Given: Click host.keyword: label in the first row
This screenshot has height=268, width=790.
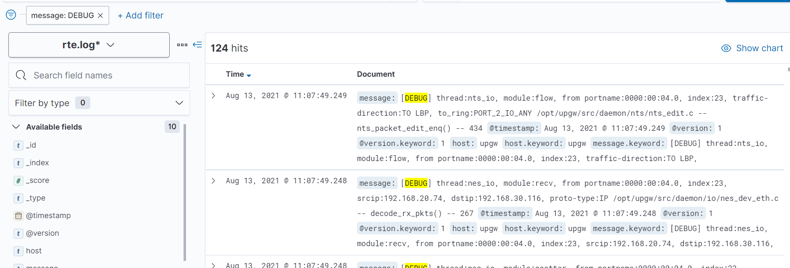Looking at the screenshot, I should pos(534,143).
